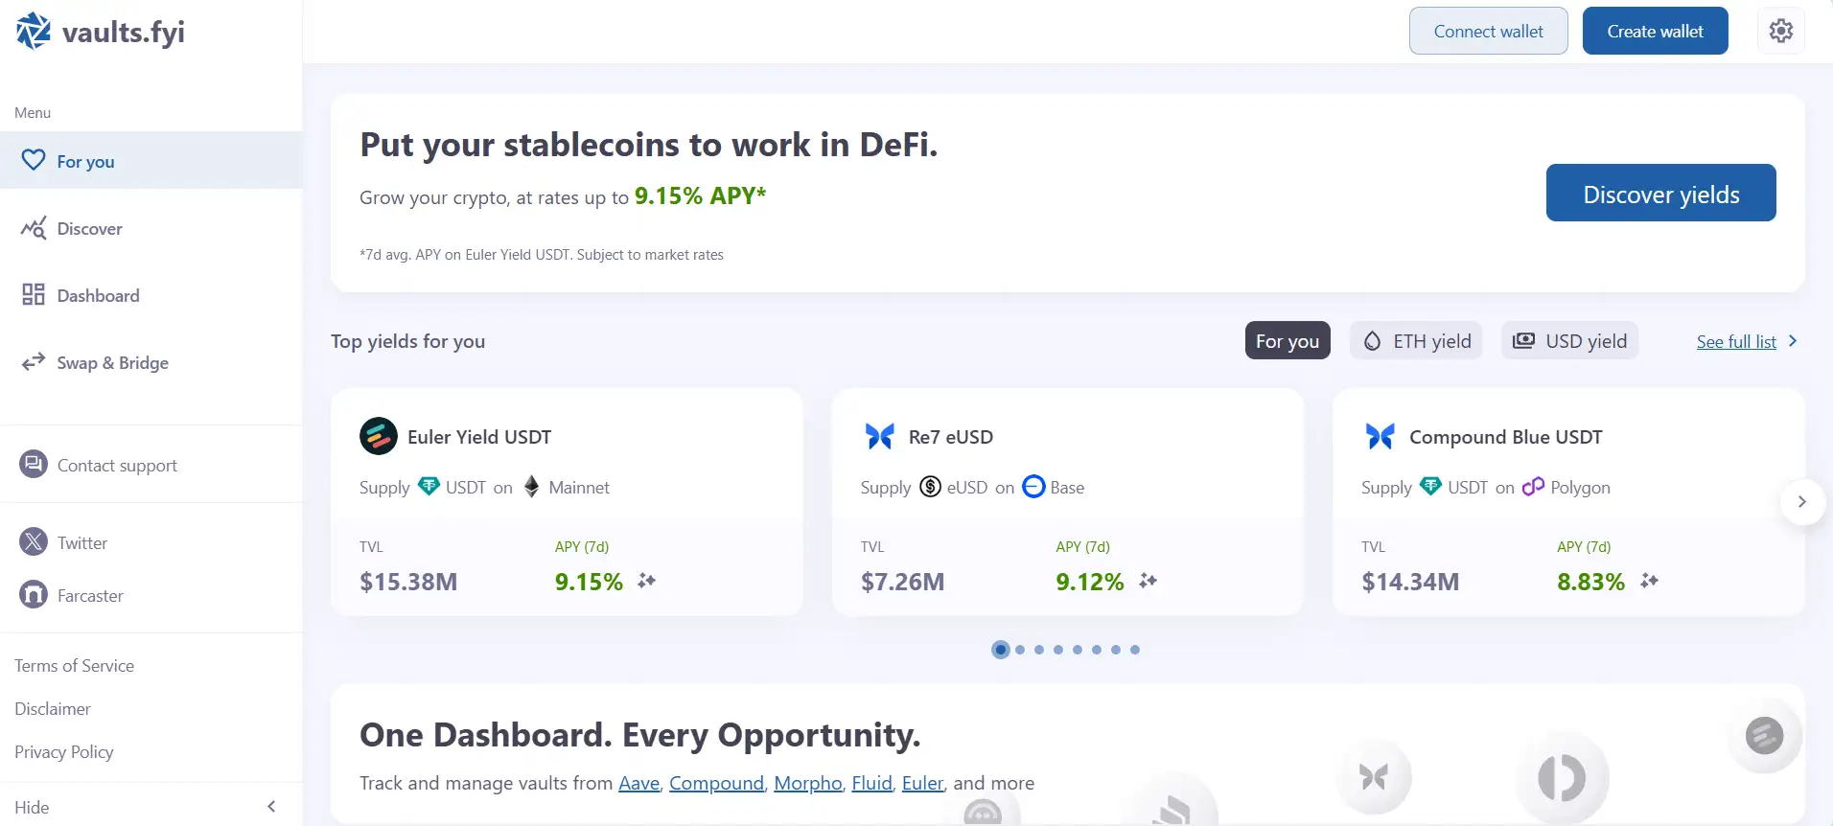The width and height of the screenshot is (1833, 826).
Task: Click the Contact support chat icon
Action: pos(34,465)
